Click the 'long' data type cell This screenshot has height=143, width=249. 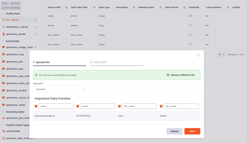101,25
